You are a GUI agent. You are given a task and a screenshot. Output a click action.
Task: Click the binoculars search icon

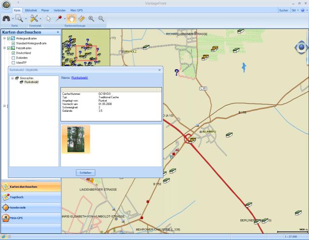point(7,18)
